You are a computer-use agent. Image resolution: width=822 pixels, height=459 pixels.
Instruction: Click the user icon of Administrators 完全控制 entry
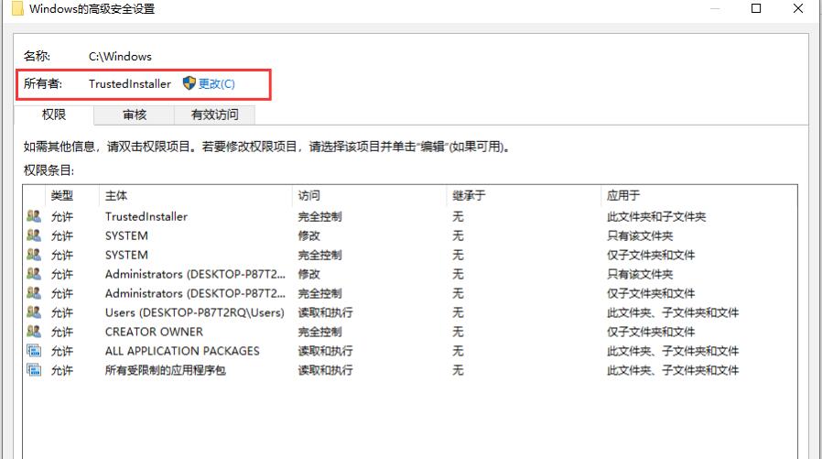coord(34,293)
